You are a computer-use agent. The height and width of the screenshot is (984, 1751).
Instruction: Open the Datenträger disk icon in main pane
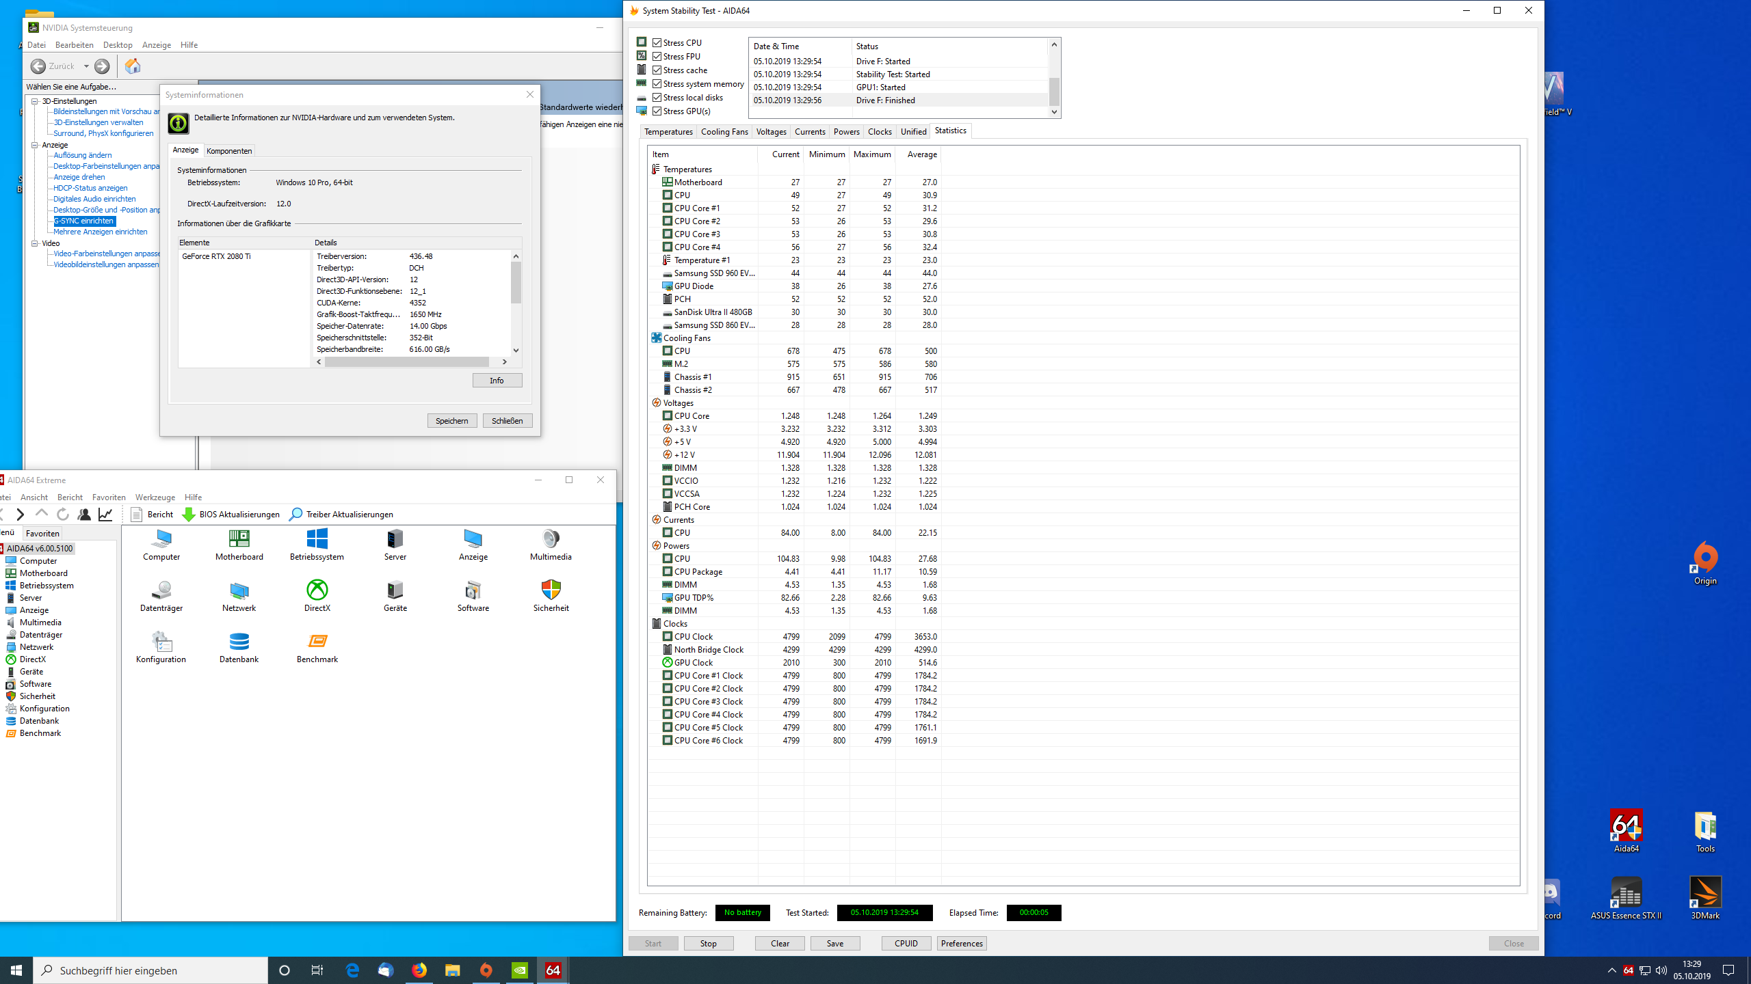coord(161,596)
